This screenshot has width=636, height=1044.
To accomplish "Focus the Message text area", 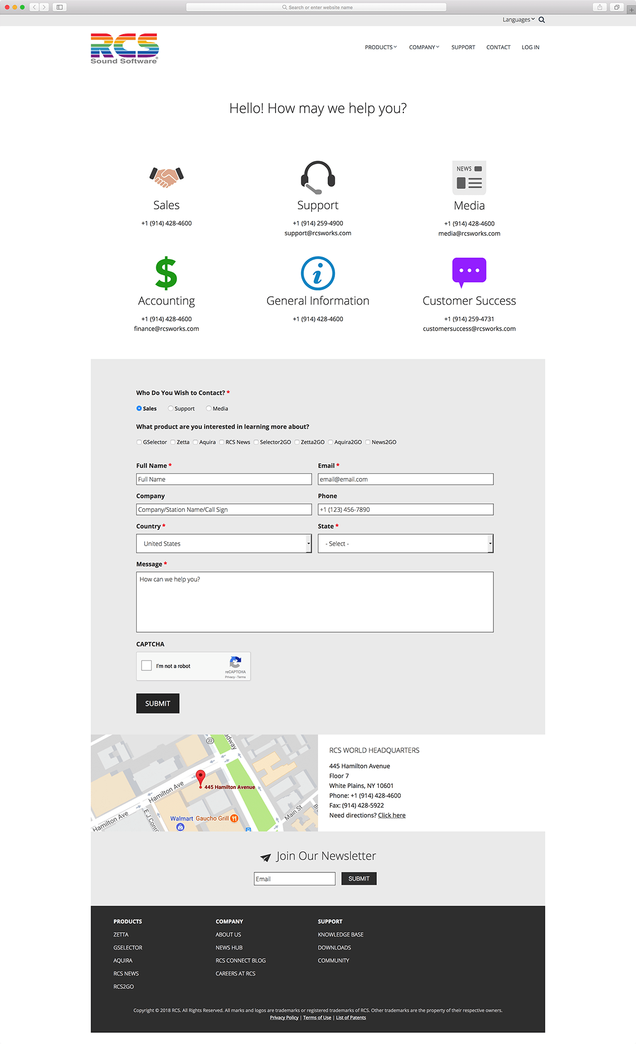I will click(315, 602).
